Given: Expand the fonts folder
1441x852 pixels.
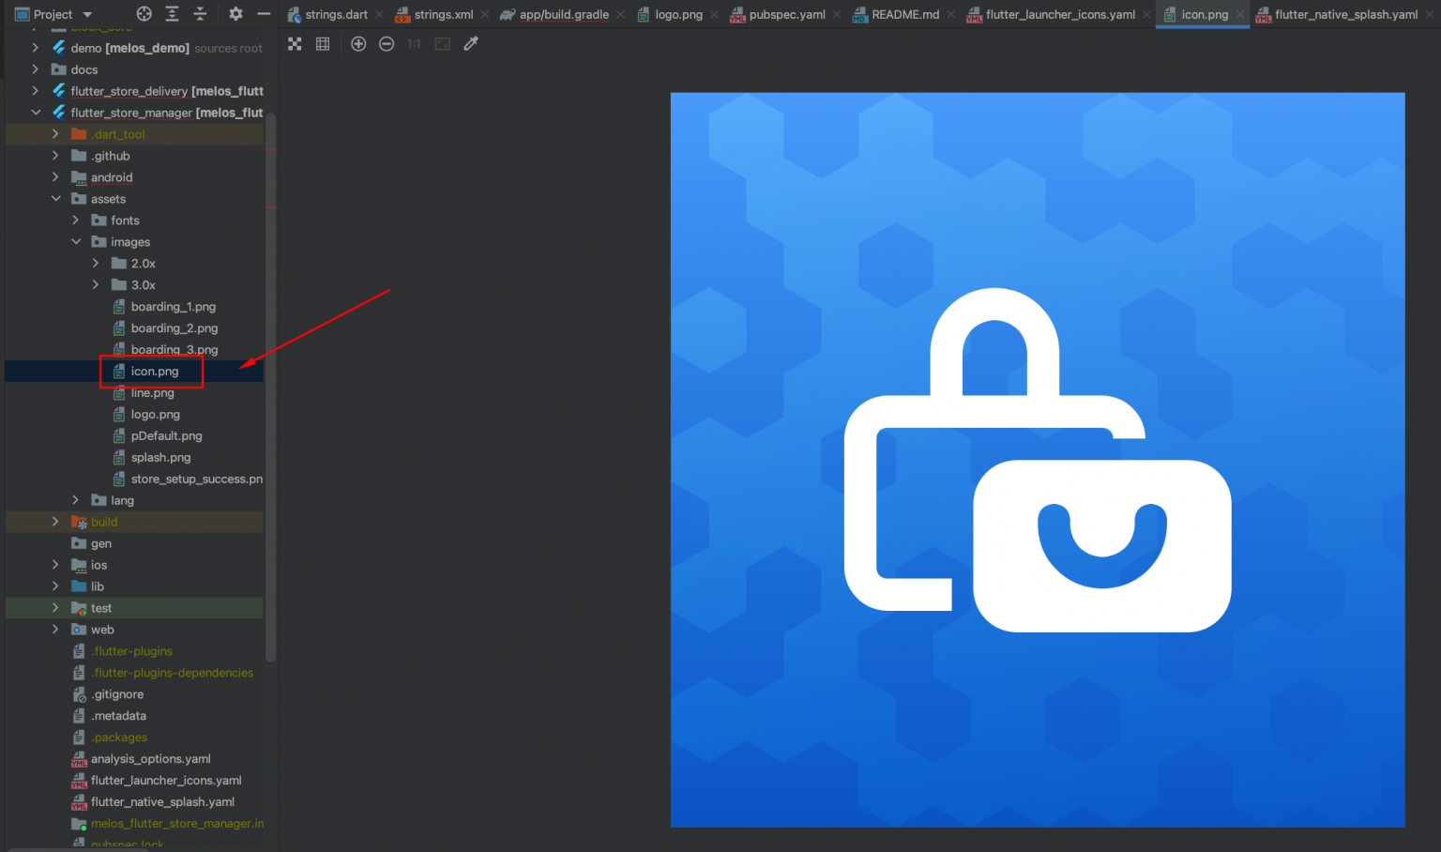Looking at the screenshot, I should pyautogui.click(x=76, y=220).
